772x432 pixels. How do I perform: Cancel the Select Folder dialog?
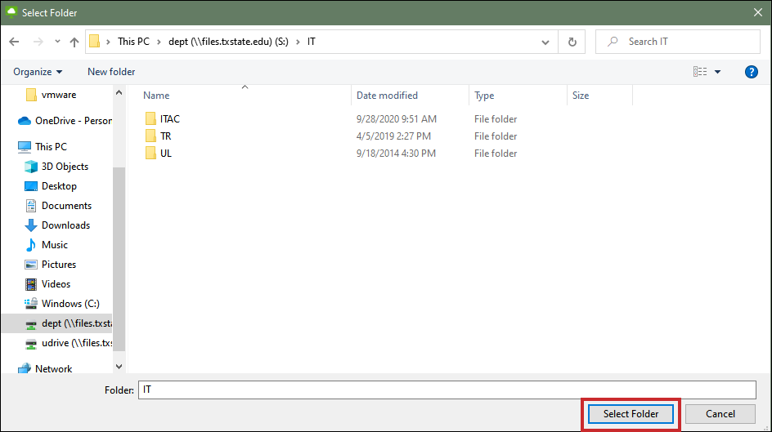[x=720, y=414]
